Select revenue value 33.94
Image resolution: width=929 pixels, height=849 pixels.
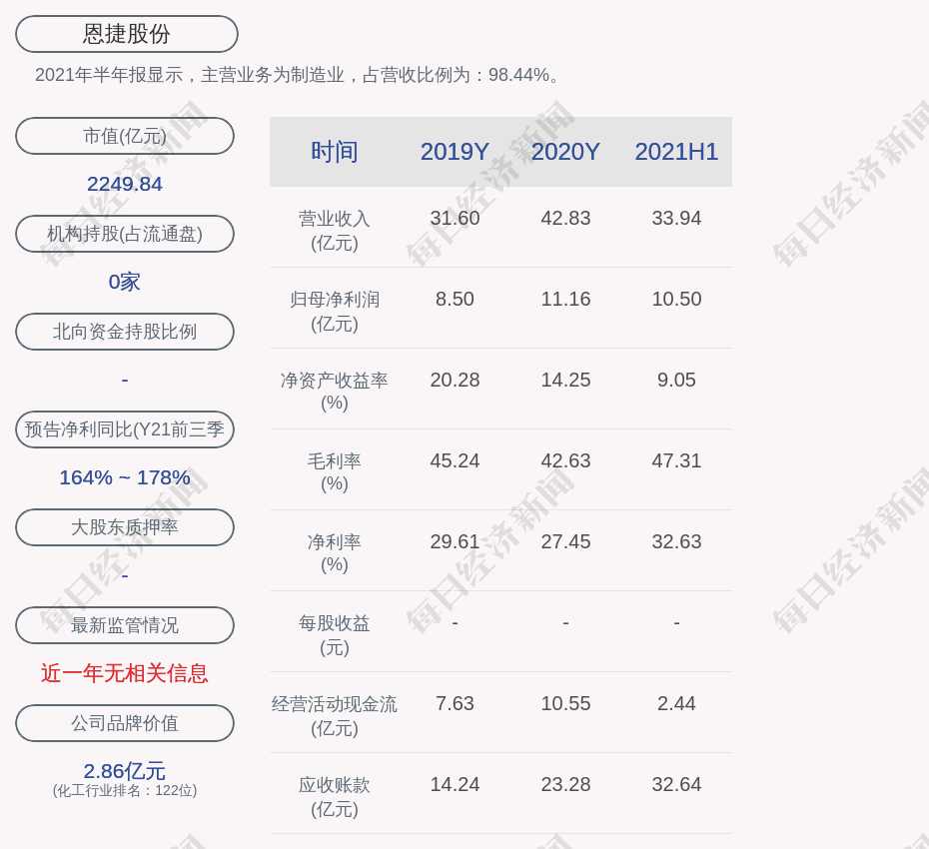pyautogui.click(x=676, y=218)
